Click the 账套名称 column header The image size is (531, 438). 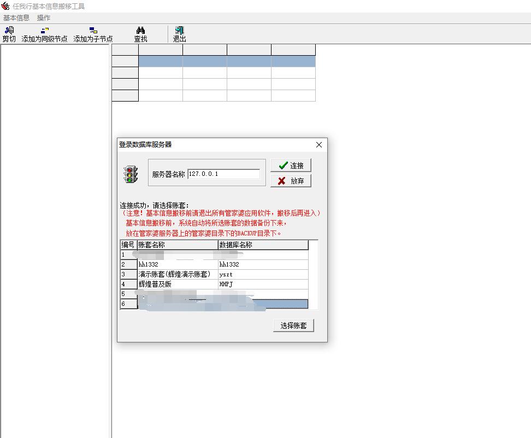coord(178,245)
